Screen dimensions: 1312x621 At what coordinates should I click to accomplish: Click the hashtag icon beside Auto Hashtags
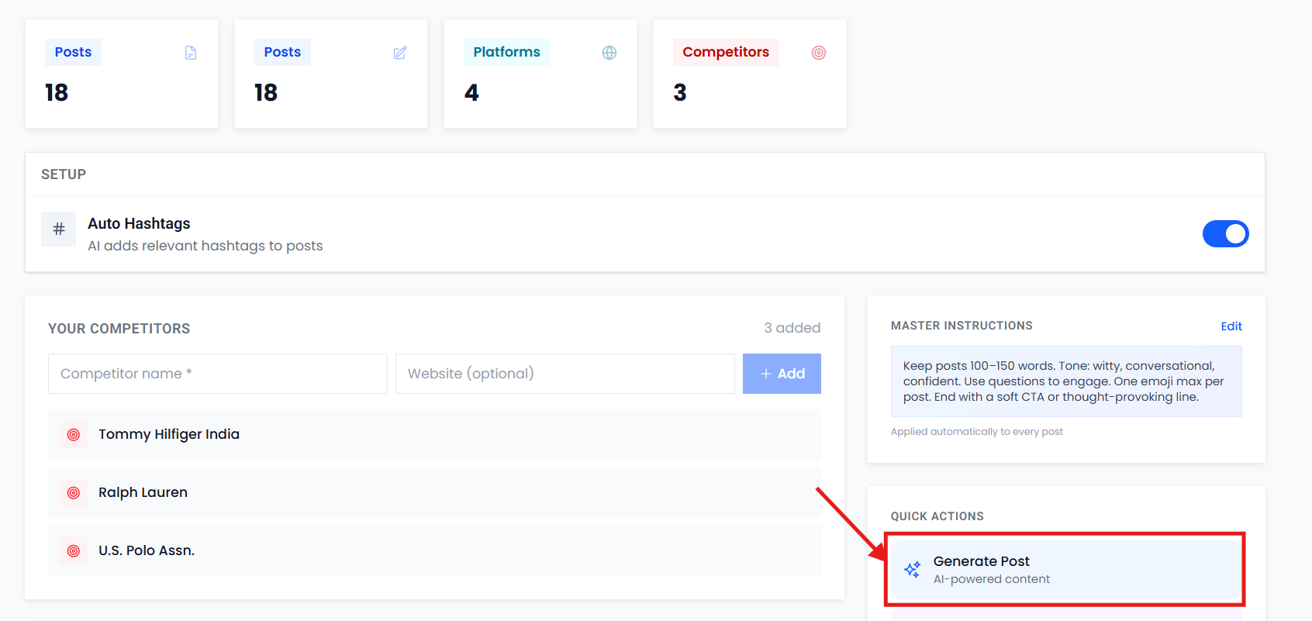click(x=59, y=229)
